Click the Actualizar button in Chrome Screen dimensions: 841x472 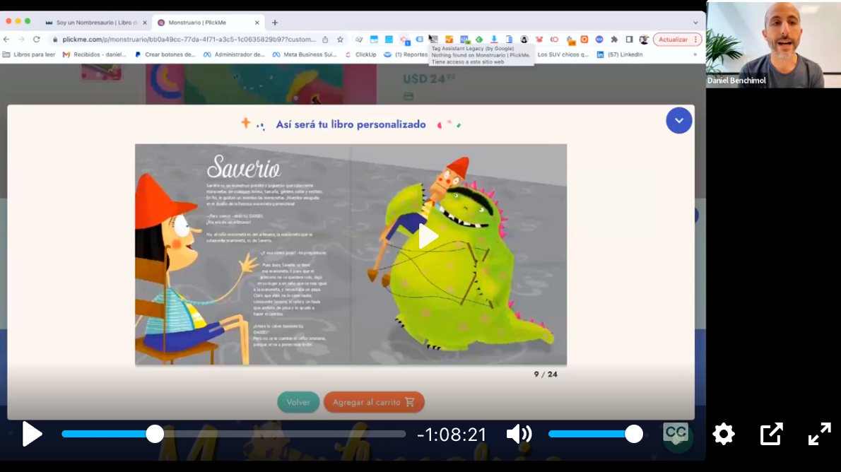pos(673,39)
